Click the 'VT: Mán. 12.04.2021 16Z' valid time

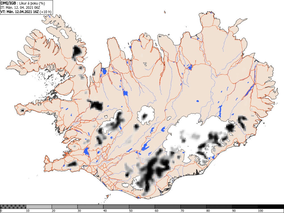pyautogui.click(x=20, y=12)
